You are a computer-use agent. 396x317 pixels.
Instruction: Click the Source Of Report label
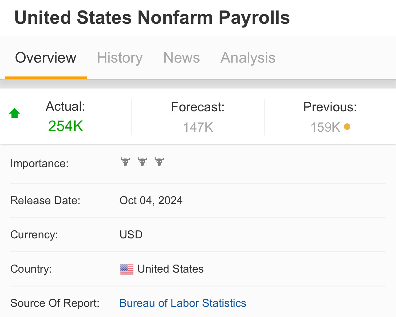pyautogui.click(x=55, y=303)
